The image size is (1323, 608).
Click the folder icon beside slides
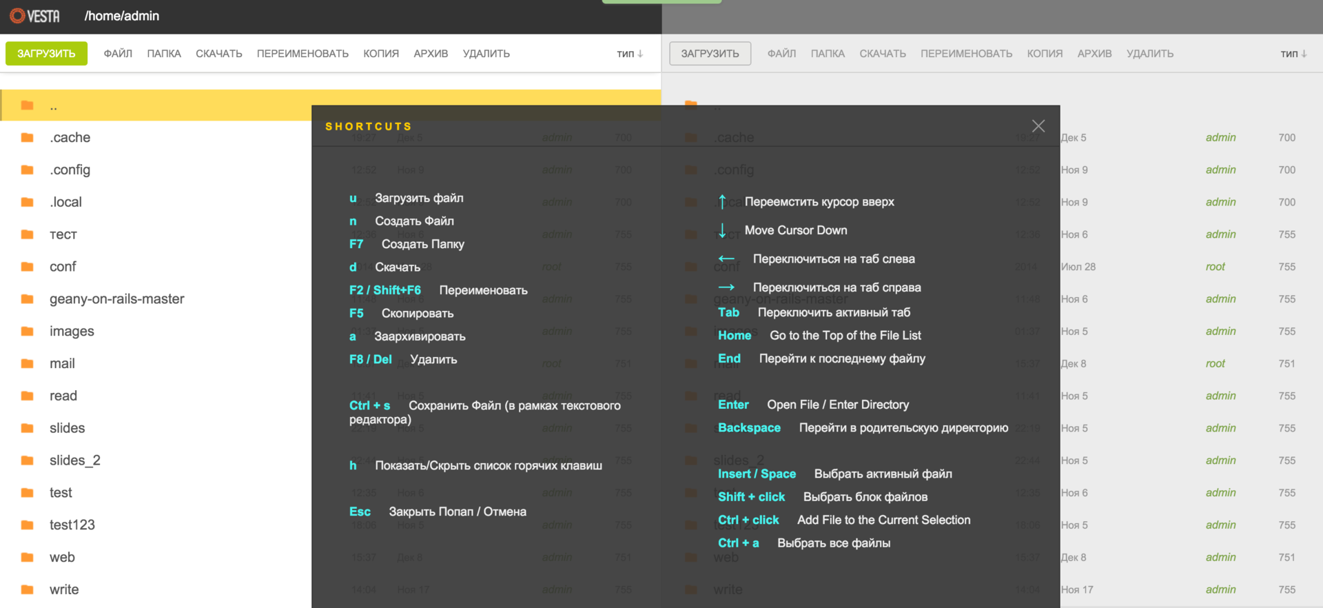[x=28, y=428]
